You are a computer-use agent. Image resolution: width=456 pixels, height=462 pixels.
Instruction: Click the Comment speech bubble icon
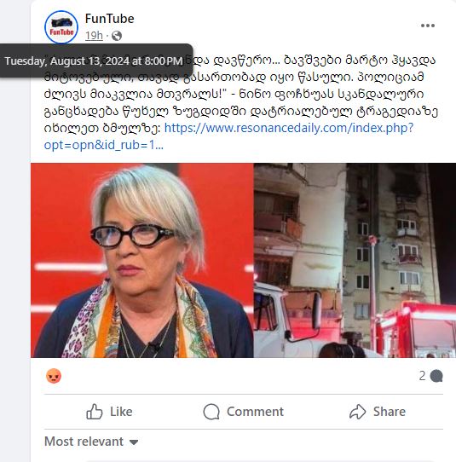point(211,412)
